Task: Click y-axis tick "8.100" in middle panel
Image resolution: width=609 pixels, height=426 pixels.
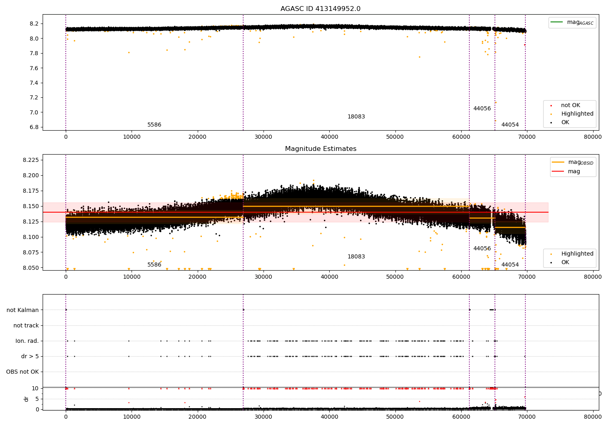Action: 31,237
